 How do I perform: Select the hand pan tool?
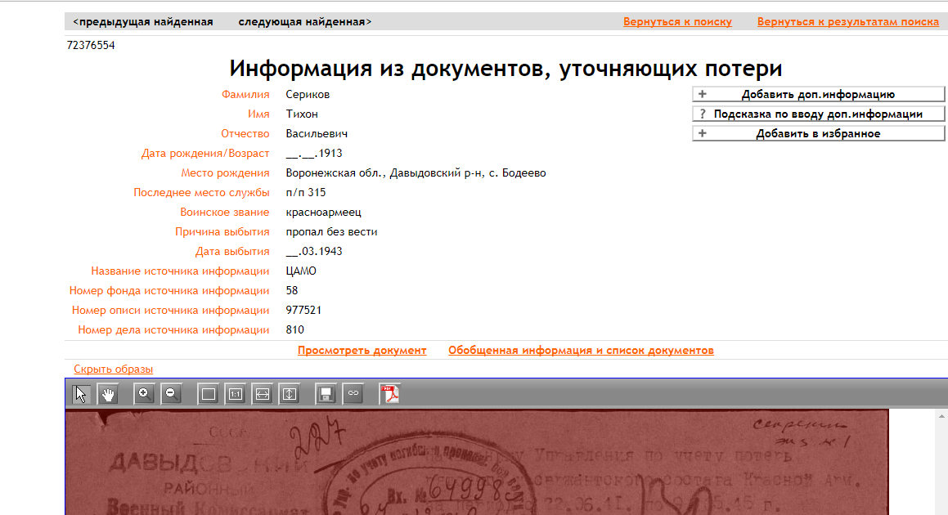[x=108, y=394]
